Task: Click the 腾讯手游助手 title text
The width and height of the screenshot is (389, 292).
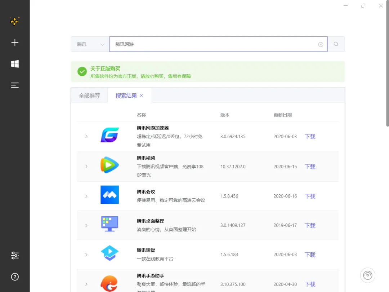Action: click(151, 276)
